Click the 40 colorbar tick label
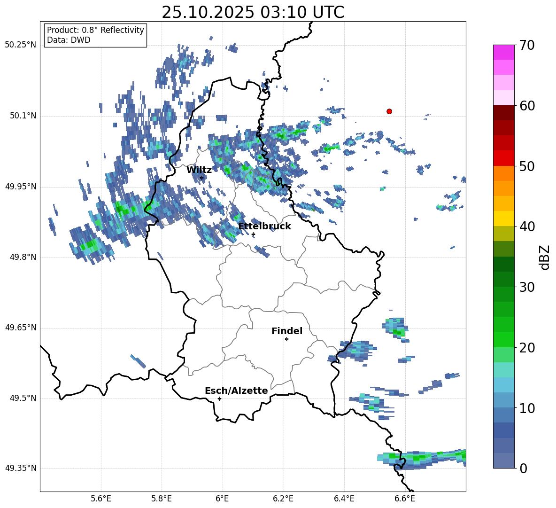 pos(527,227)
